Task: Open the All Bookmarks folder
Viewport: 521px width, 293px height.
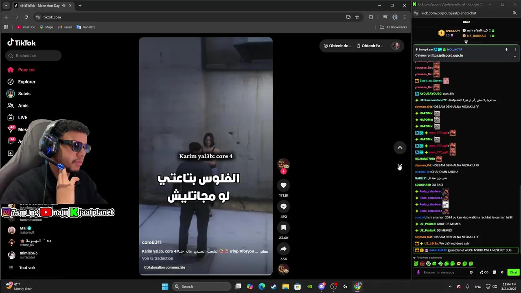Action: pyautogui.click(x=393, y=27)
